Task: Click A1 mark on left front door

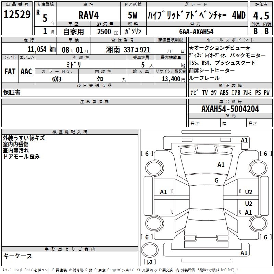Action: 163,192
